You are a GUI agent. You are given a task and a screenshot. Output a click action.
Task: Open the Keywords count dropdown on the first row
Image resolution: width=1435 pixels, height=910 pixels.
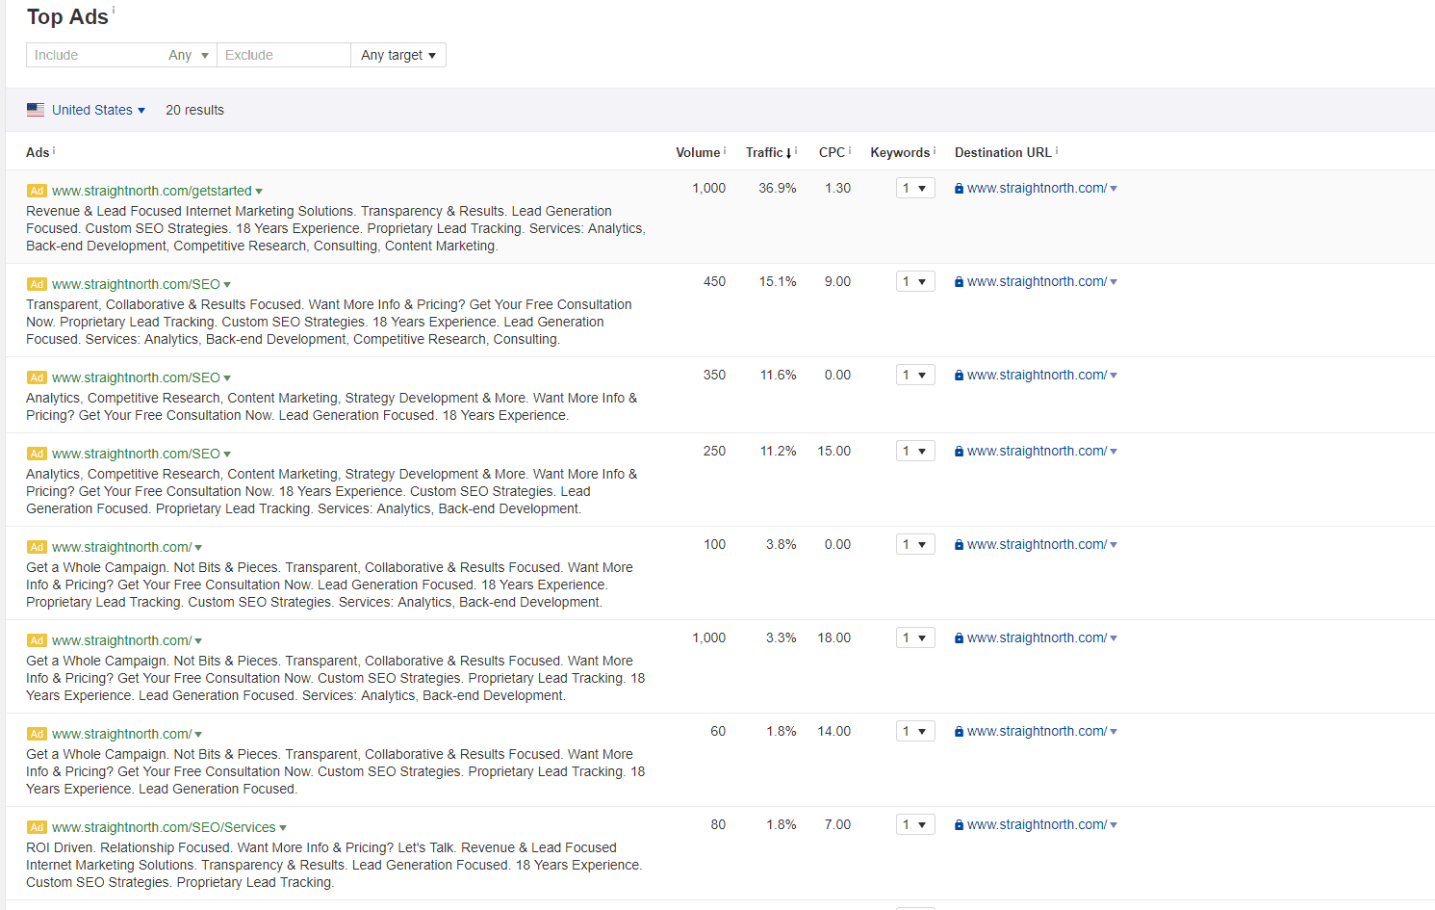coord(914,188)
